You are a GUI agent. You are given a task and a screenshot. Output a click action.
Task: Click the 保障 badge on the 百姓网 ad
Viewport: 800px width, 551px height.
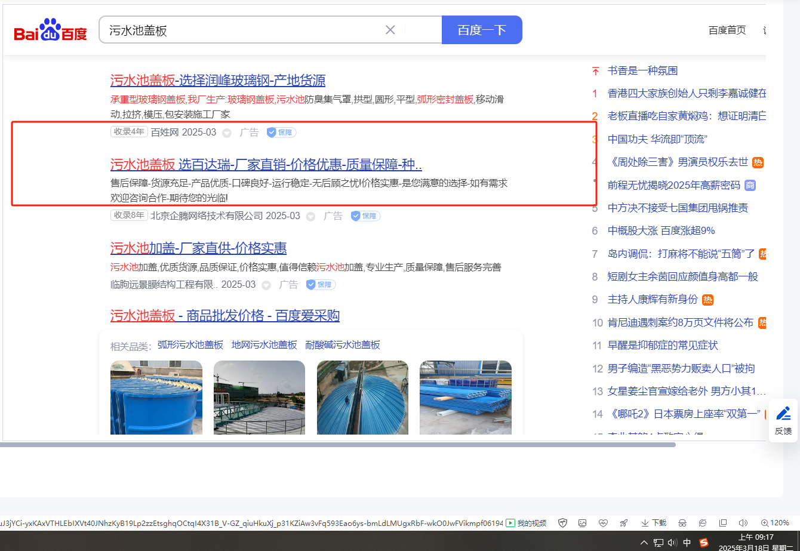281,132
